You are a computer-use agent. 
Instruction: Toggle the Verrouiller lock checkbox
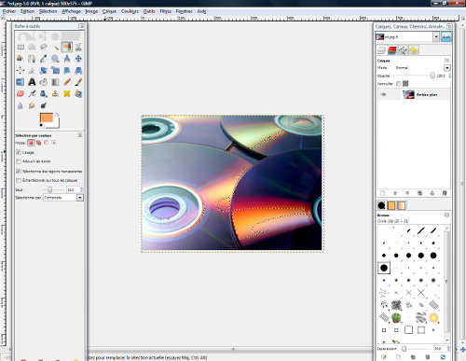399,84
